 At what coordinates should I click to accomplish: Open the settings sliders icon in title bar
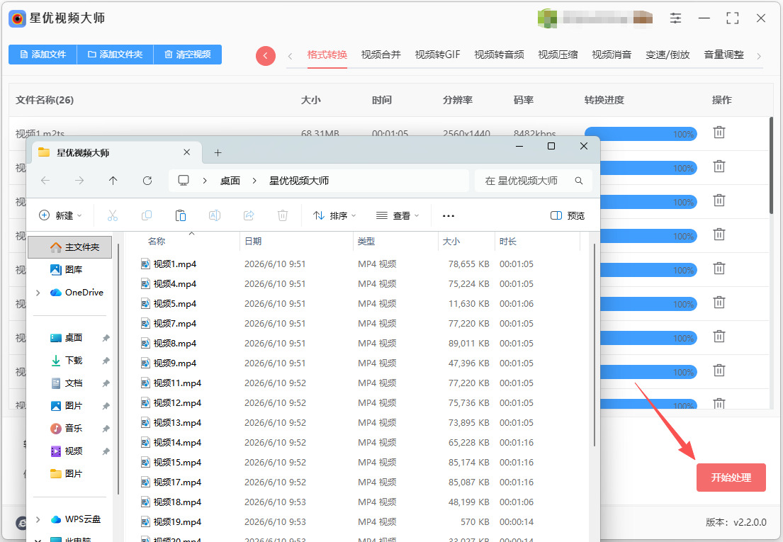click(x=675, y=18)
